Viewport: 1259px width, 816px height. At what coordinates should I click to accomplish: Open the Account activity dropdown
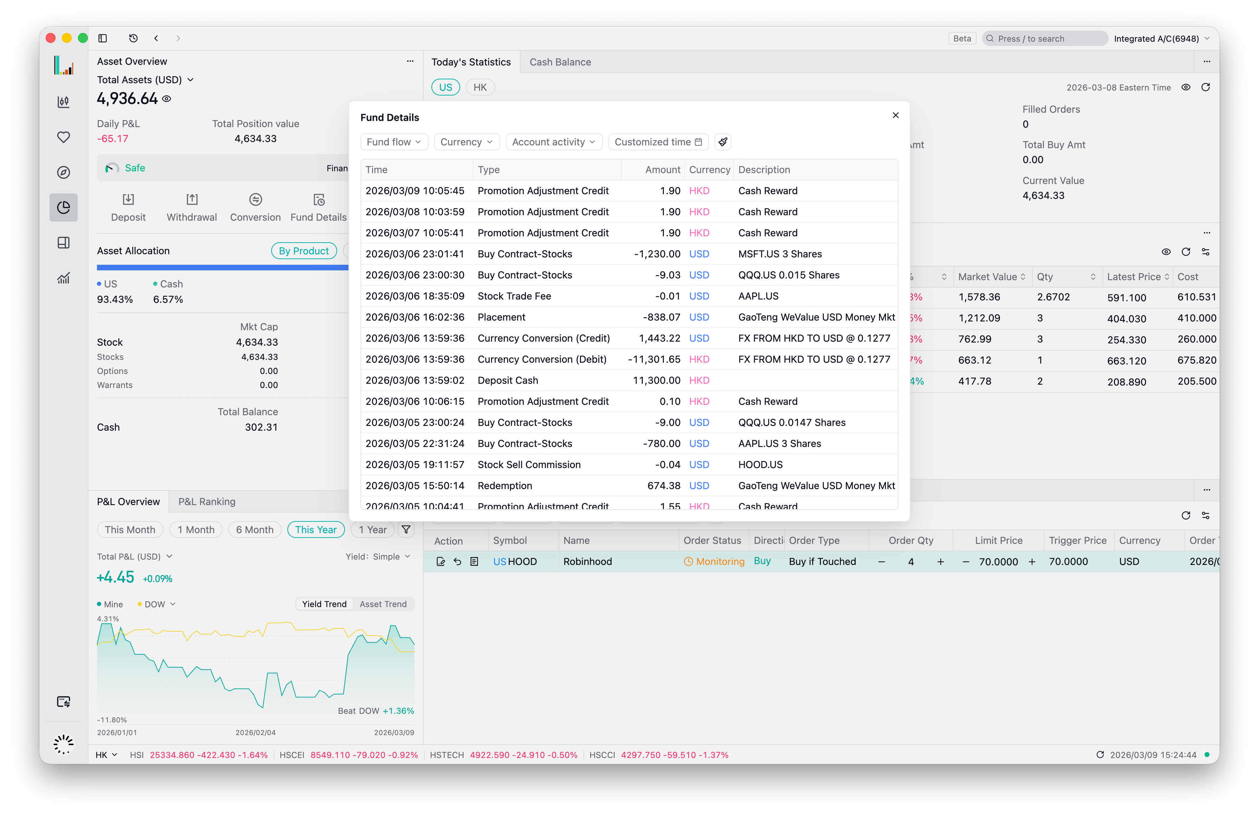pyautogui.click(x=553, y=142)
